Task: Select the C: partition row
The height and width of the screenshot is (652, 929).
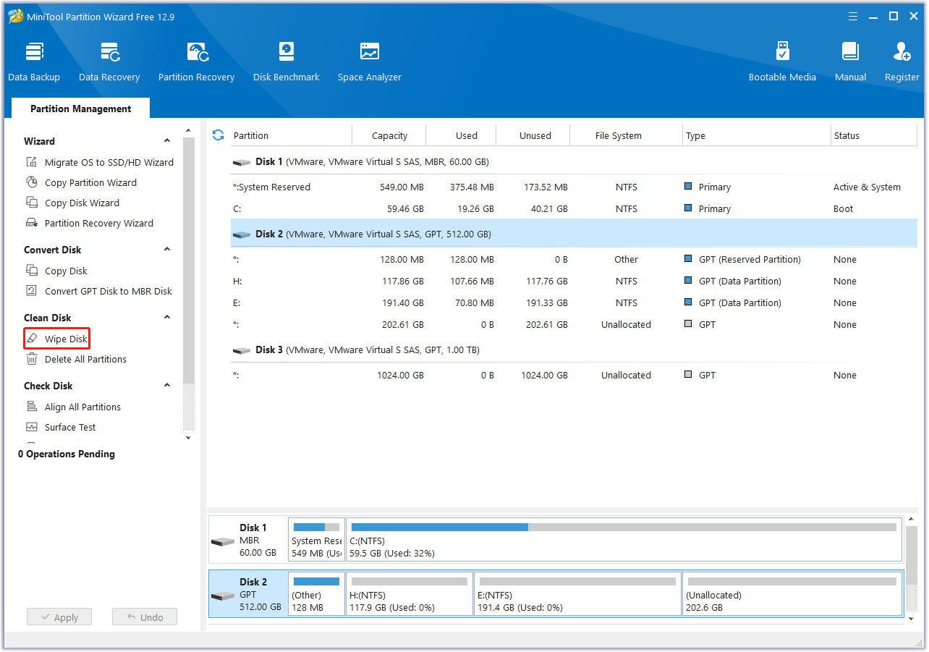Action: 574,209
